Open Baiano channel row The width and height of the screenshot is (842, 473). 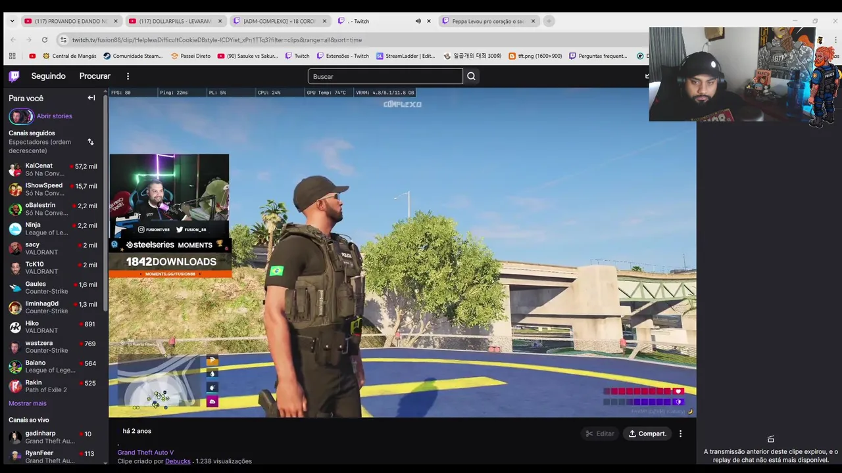pos(53,367)
